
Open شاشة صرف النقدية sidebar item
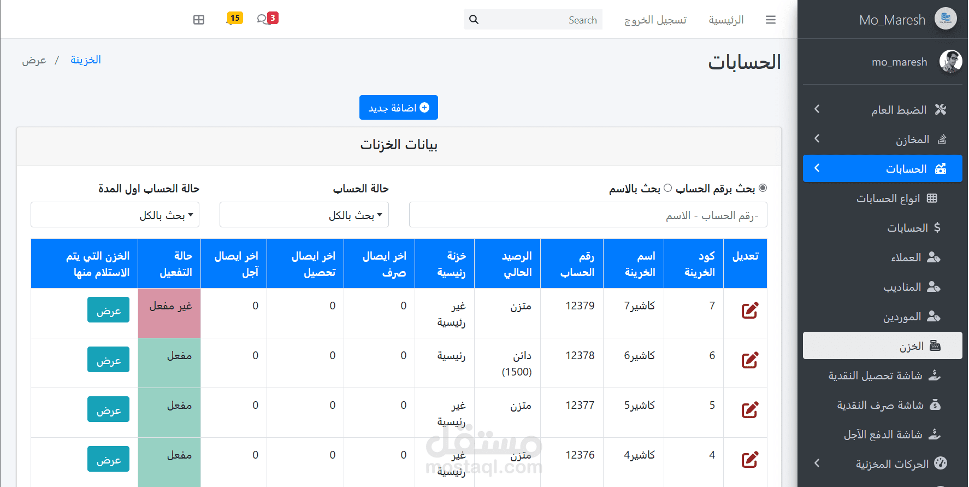pos(883,404)
